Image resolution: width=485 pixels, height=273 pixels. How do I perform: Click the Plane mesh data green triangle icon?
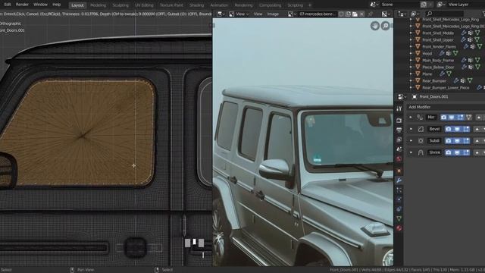pyautogui.click(x=449, y=74)
